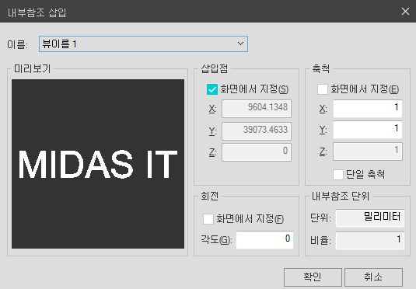Uncheck 화면에서 지정(S) in 삽입점 group
416x289 pixels.
coord(212,89)
